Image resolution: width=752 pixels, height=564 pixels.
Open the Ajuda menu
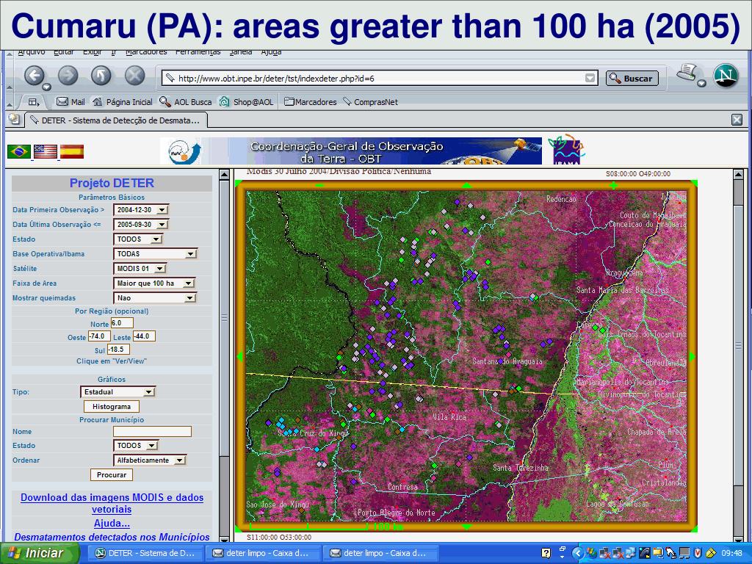click(x=271, y=52)
